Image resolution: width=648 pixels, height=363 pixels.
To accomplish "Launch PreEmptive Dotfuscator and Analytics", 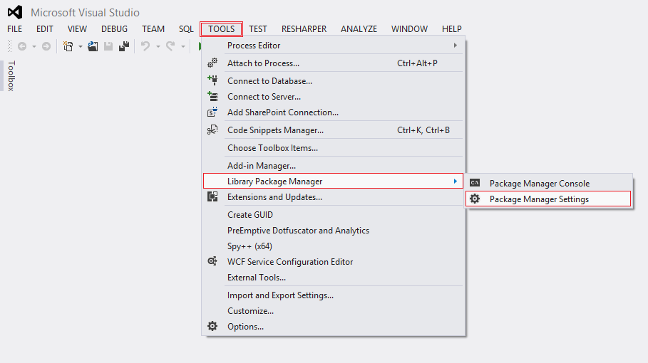I will click(x=333, y=231).
